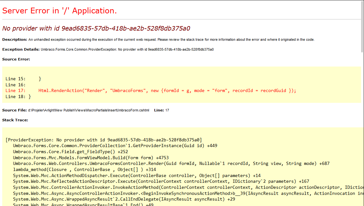This screenshot has height=206, width=364.
Task: Click the red "Html.RenderAction" code on Line 17
Action: pos(167,91)
